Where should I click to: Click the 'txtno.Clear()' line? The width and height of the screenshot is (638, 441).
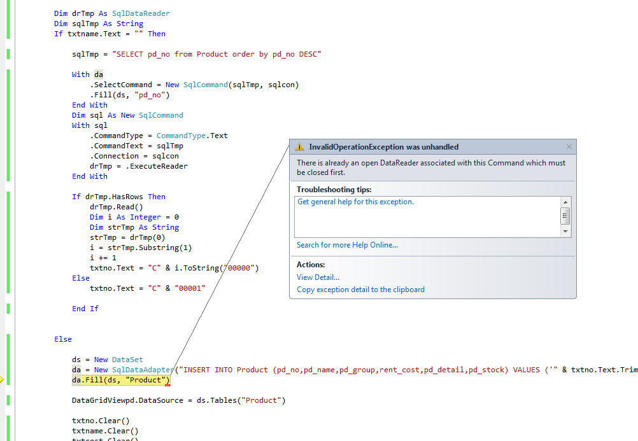click(x=101, y=421)
